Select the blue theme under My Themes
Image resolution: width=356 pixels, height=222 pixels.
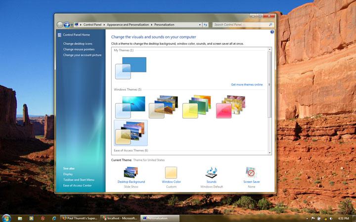coord(131,68)
